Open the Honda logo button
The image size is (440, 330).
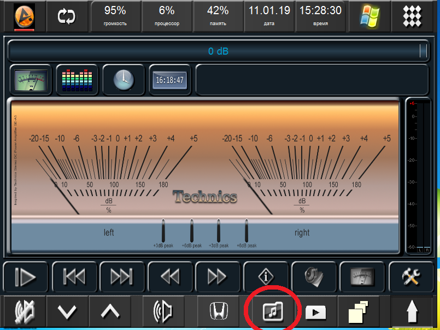click(x=219, y=311)
